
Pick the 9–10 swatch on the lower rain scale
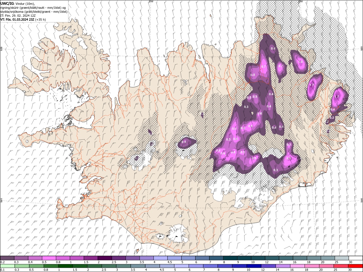pos(240,266)
